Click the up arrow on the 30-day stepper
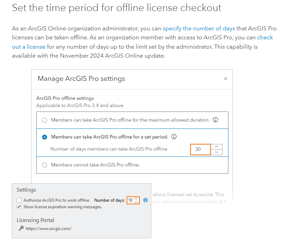This screenshot has width=285, height=240. click(x=216, y=147)
